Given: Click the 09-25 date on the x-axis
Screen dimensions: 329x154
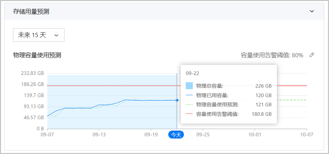Looking at the screenshot, I should pyautogui.click(x=203, y=135).
